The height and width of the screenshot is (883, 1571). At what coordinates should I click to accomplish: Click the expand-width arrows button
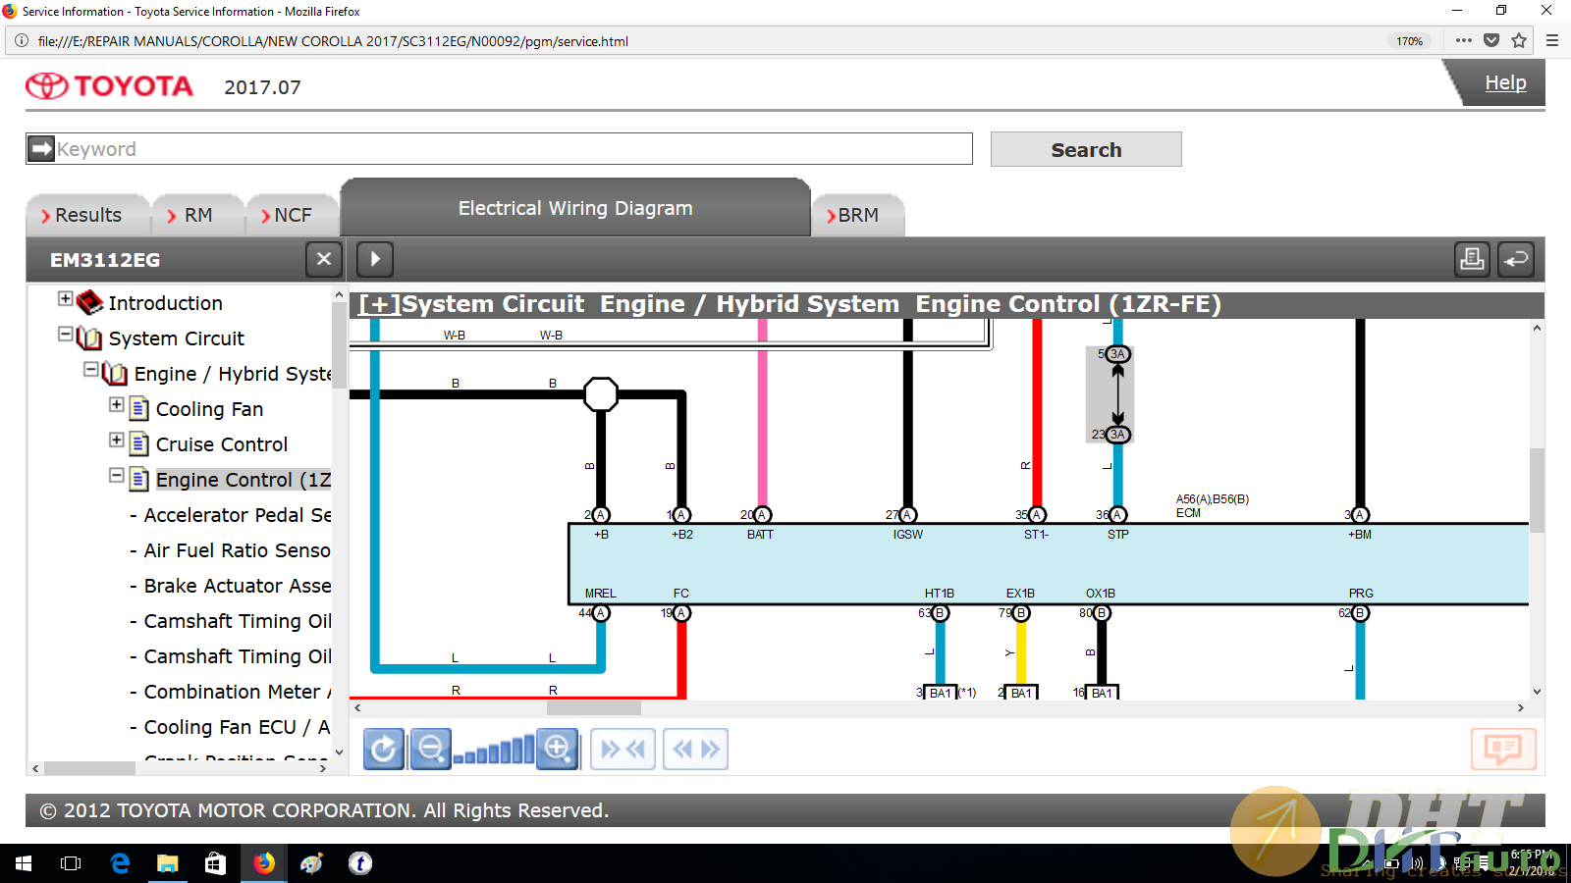tap(695, 750)
